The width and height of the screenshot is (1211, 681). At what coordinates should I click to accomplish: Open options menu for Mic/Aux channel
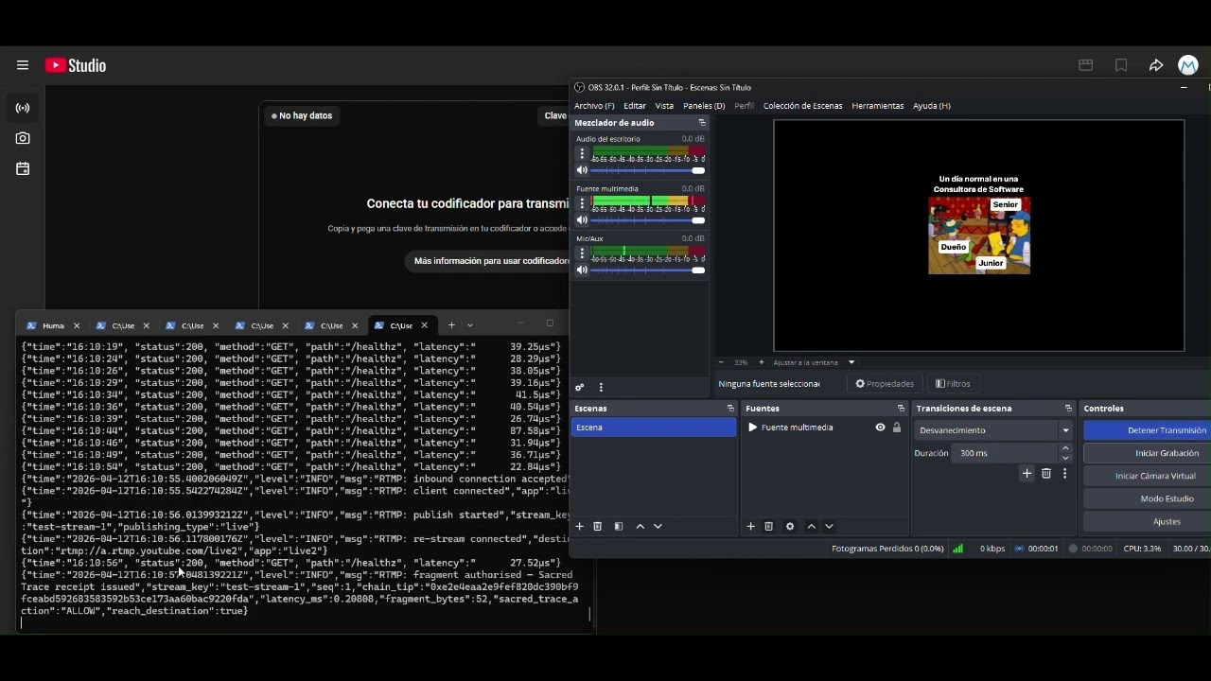tap(582, 253)
